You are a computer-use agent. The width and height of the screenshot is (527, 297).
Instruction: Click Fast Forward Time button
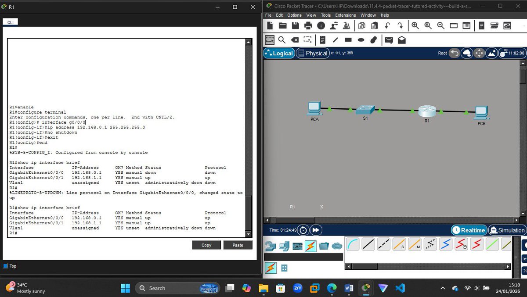coord(316,230)
